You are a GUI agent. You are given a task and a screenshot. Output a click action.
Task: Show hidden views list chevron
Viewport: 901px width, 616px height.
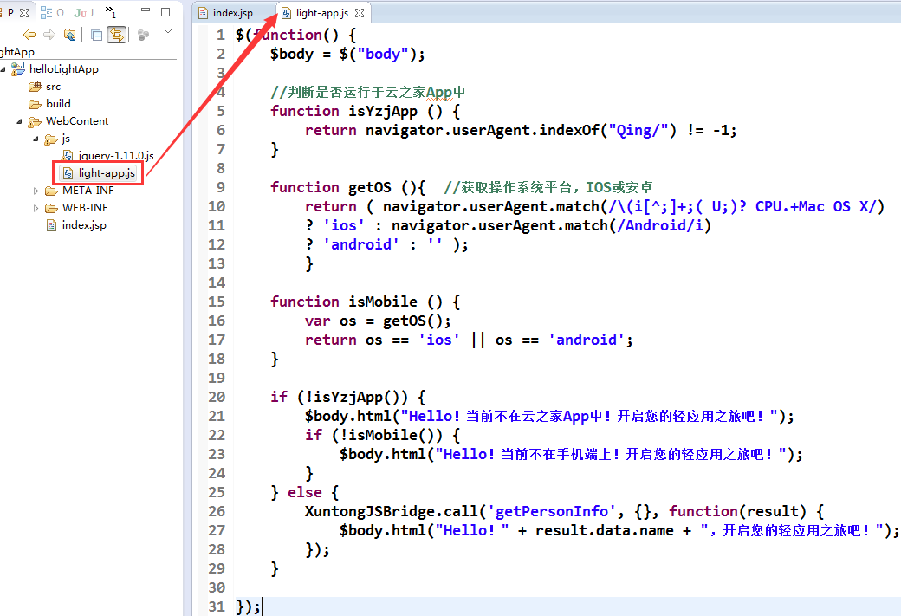pos(110,12)
